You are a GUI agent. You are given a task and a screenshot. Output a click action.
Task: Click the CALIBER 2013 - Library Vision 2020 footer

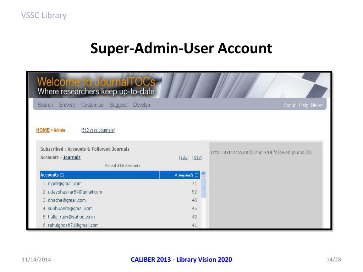[x=182, y=260]
